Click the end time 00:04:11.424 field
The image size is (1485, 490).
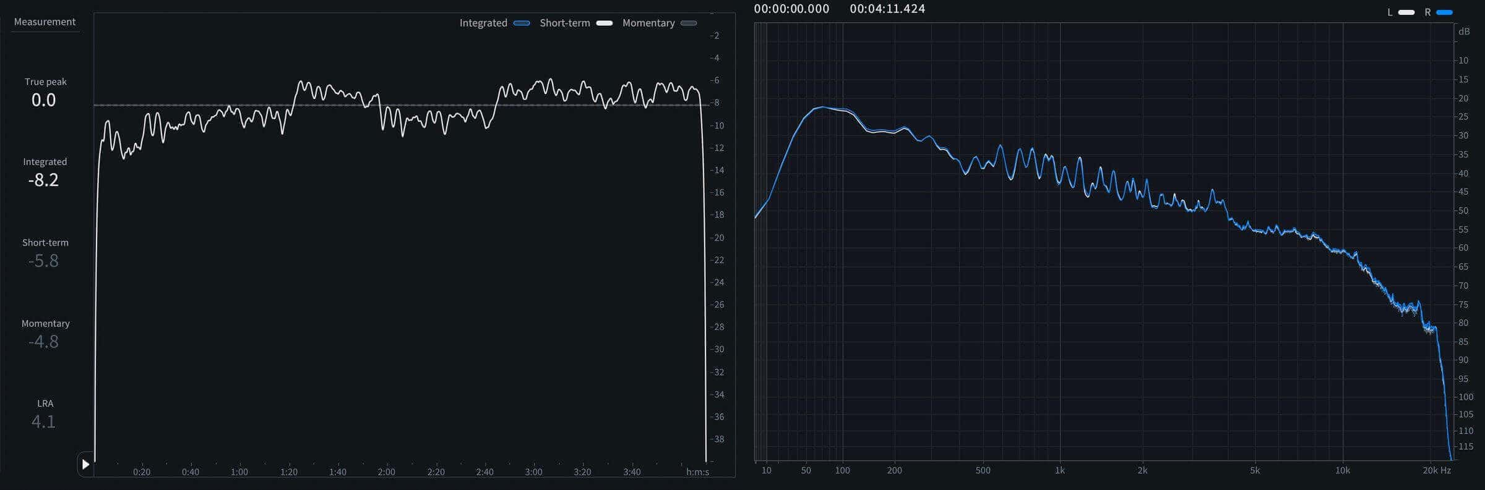887,9
